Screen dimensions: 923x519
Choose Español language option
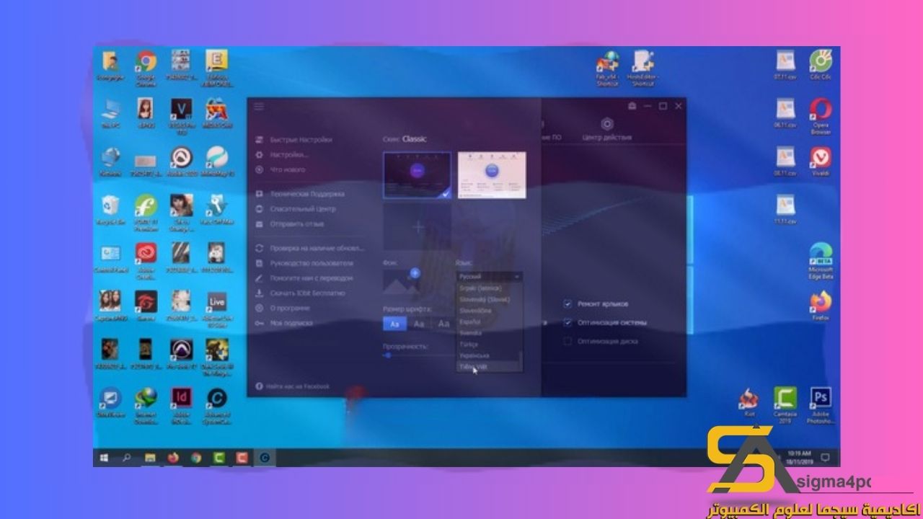pos(469,321)
